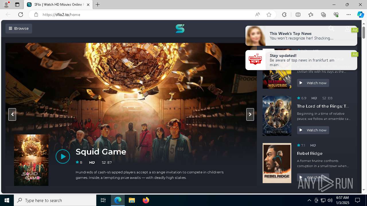
Task: Go back to previous page
Action: point(8,15)
